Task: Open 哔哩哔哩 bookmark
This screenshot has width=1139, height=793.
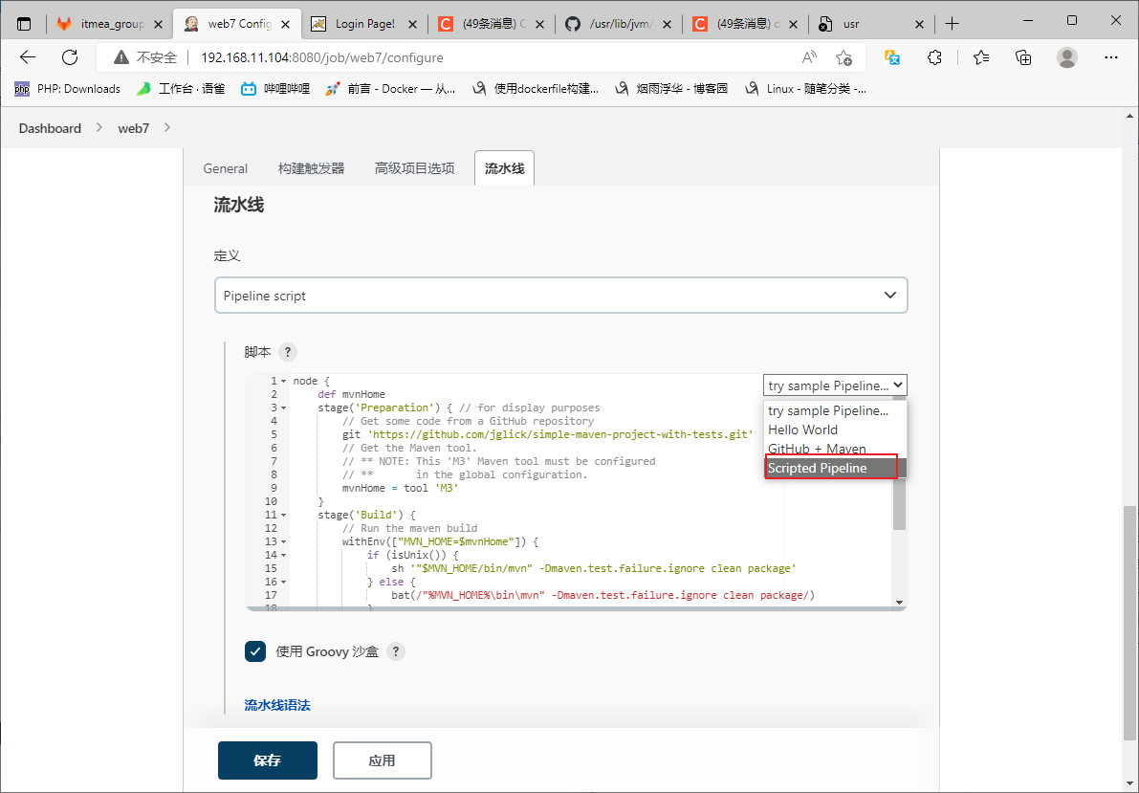Action: (x=275, y=89)
